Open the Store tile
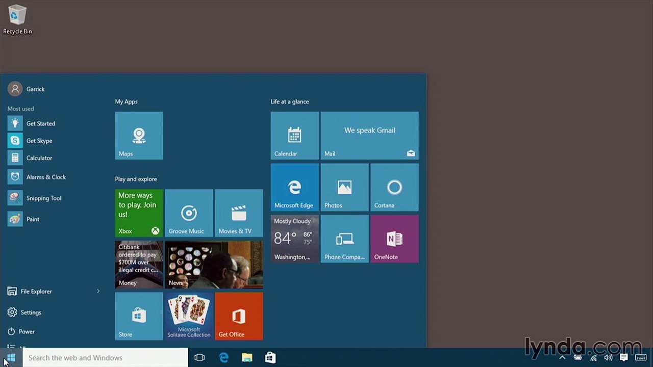The image size is (653, 367). click(139, 316)
